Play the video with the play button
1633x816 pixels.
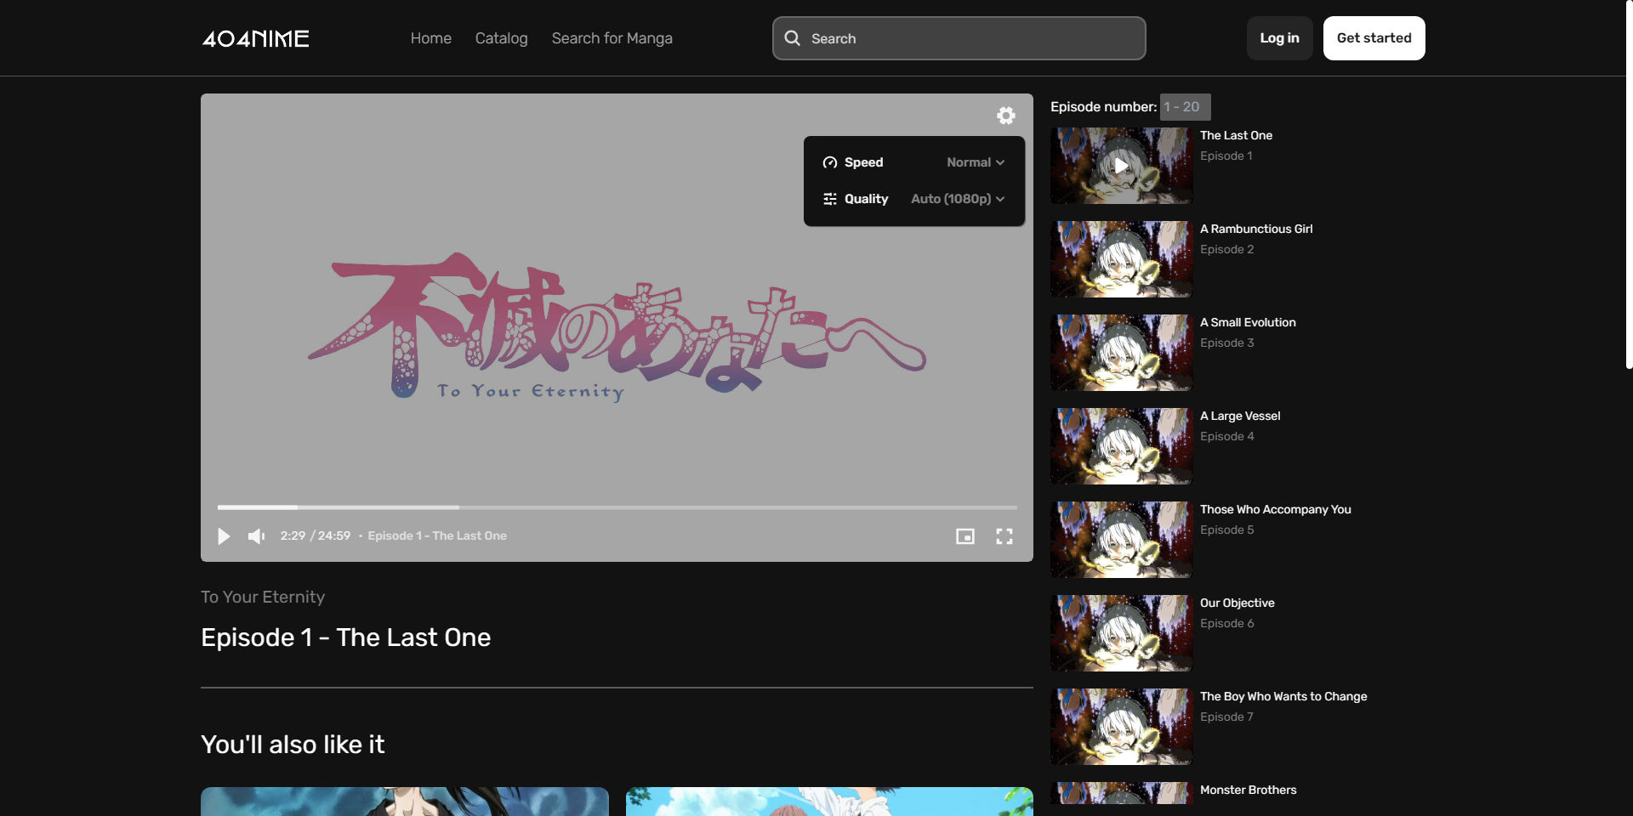coord(224,536)
